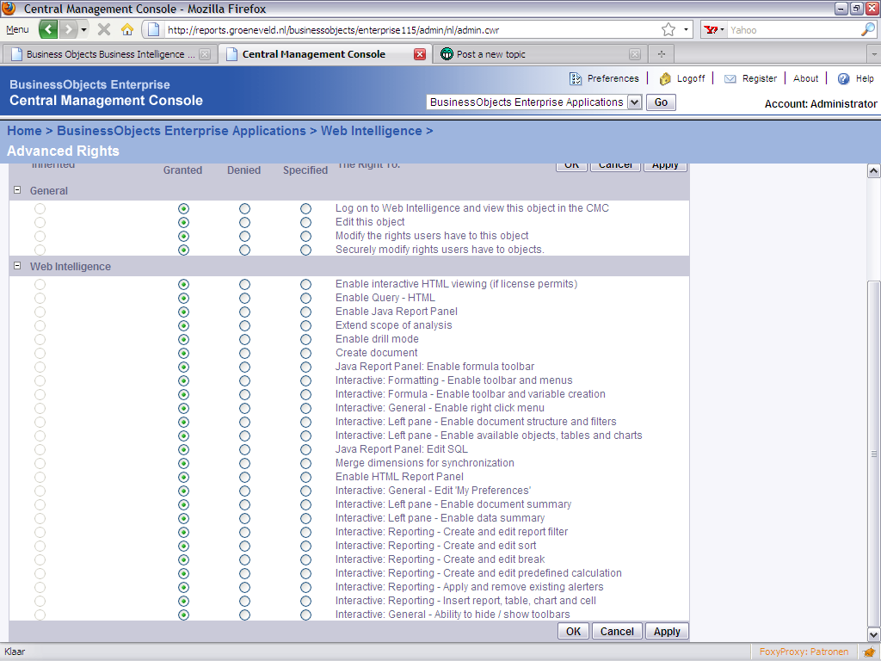This screenshot has height=661, width=881.
Task: Deny the Edit this object right
Action: click(x=244, y=222)
